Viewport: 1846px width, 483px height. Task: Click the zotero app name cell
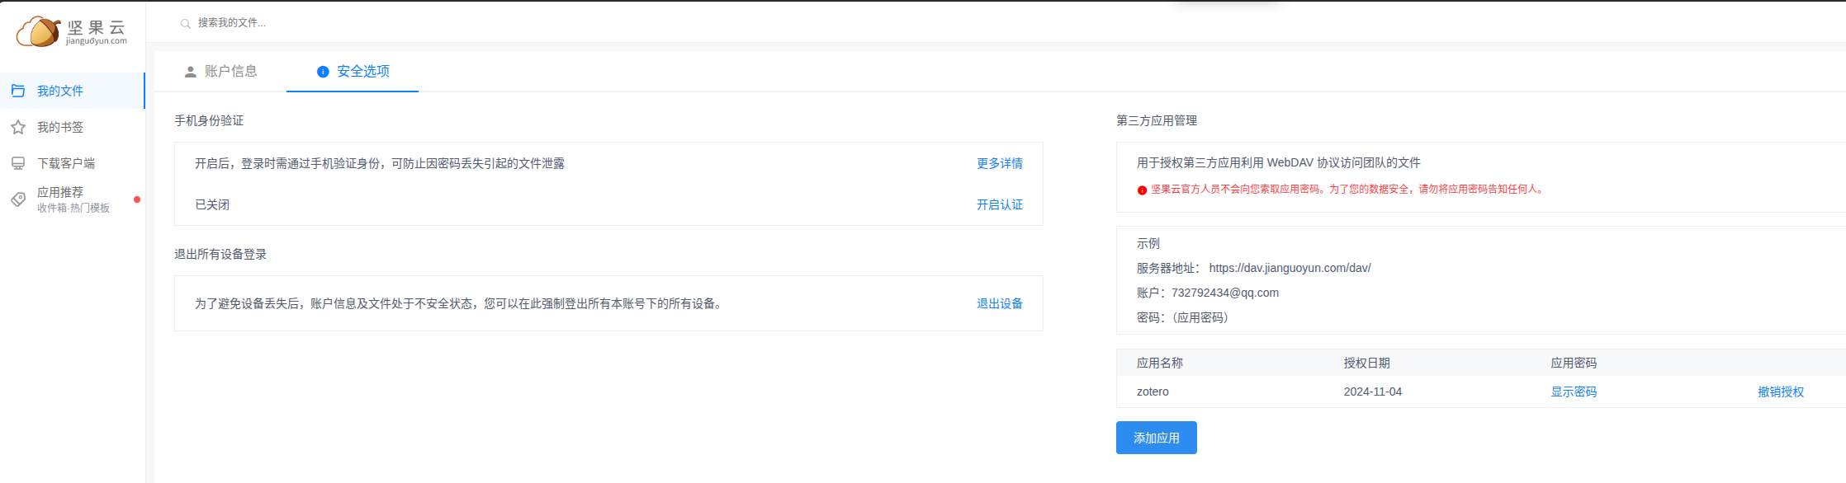click(1153, 392)
